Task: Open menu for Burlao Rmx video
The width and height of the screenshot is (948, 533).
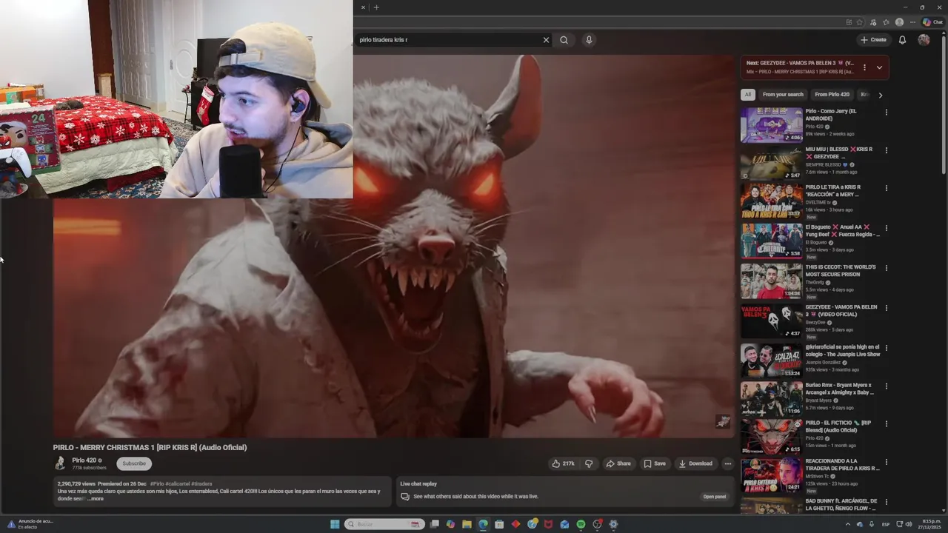Action: tap(887, 386)
